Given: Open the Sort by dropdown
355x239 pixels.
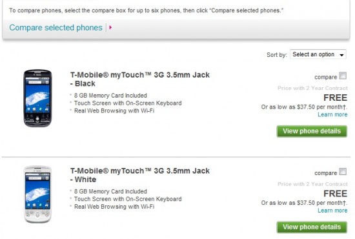Looking at the screenshot, I should pyautogui.click(x=318, y=54).
